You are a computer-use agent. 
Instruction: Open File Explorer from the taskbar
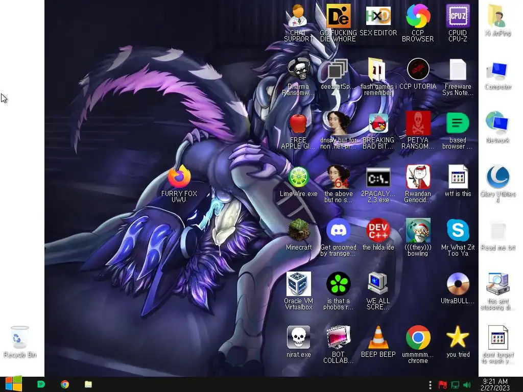[x=88, y=384]
